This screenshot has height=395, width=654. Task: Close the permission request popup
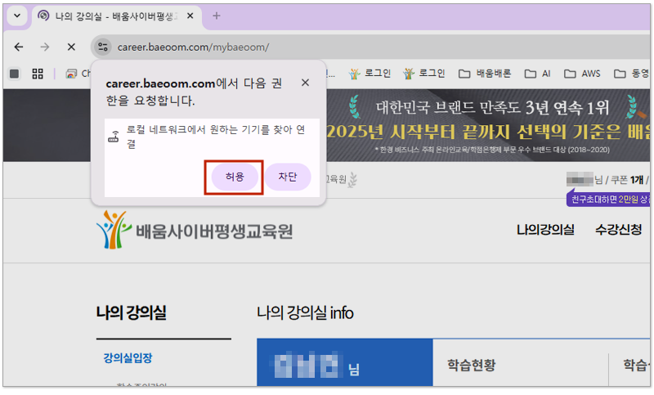pos(305,83)
